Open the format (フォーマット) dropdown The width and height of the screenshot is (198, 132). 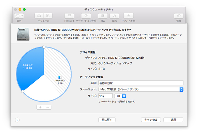[141, 89]
